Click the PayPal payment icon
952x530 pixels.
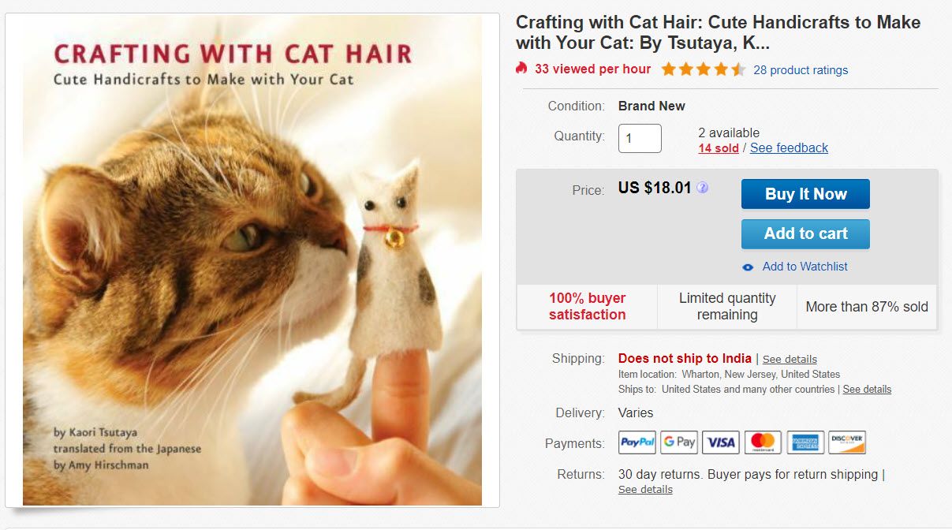click(637, 442)
